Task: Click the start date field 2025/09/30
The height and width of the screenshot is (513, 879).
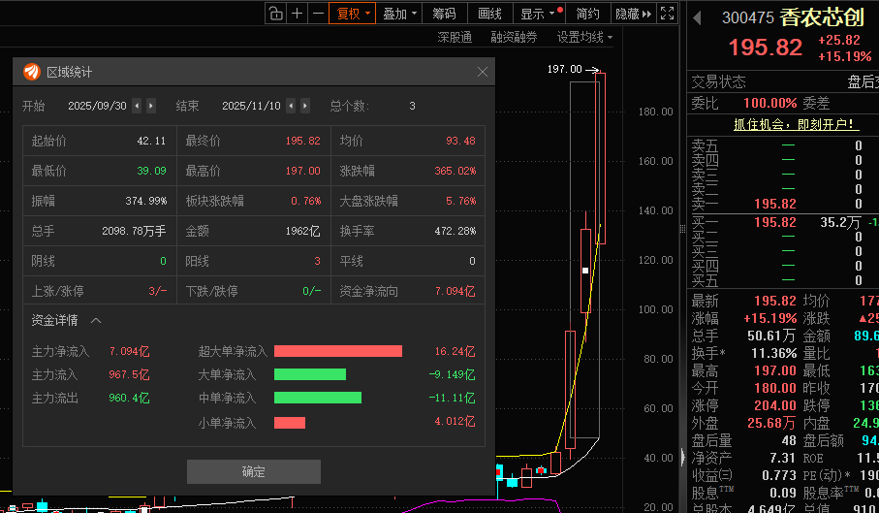Action: coord(97,106)
